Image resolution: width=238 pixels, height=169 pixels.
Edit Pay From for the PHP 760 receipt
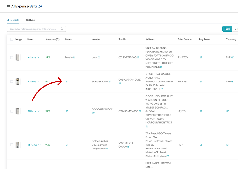coord(201,57)
